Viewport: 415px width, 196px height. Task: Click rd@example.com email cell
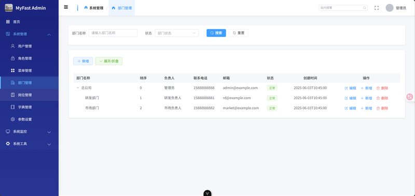click(x=237, y=98)
